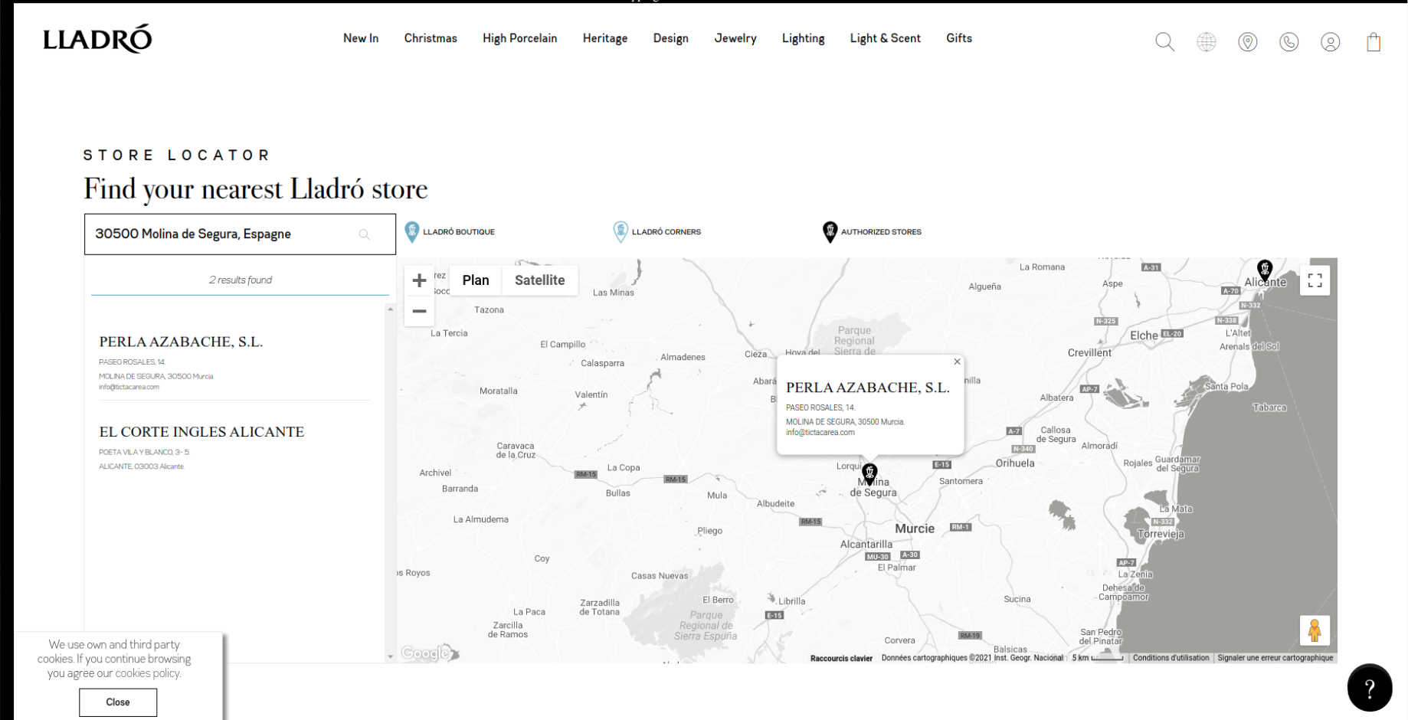Click the Torrevieja label on map
Screen dimensions: 1408x720
coord(1161,534)
